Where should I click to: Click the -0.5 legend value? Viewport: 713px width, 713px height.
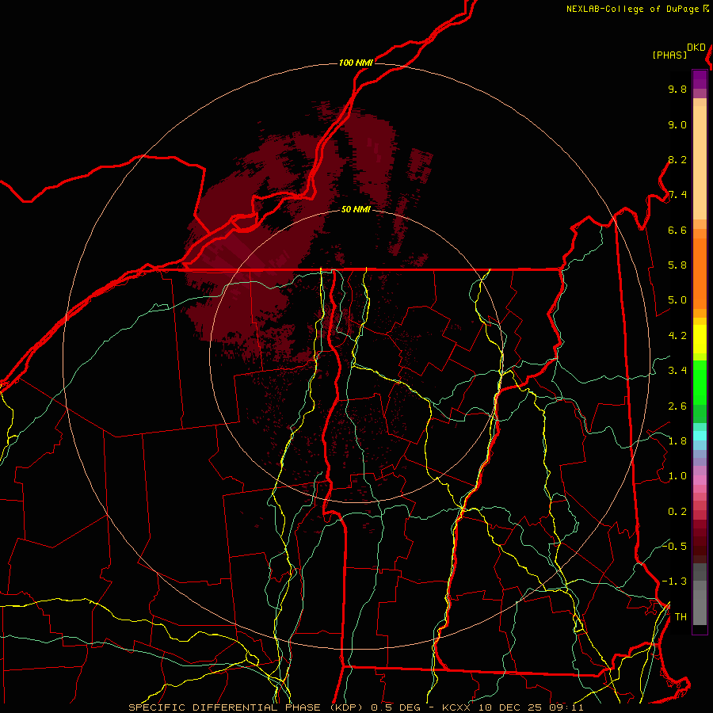click(x=674, y=546)
